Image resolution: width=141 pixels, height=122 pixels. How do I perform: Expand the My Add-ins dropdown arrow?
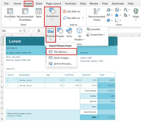pos(83,18)
